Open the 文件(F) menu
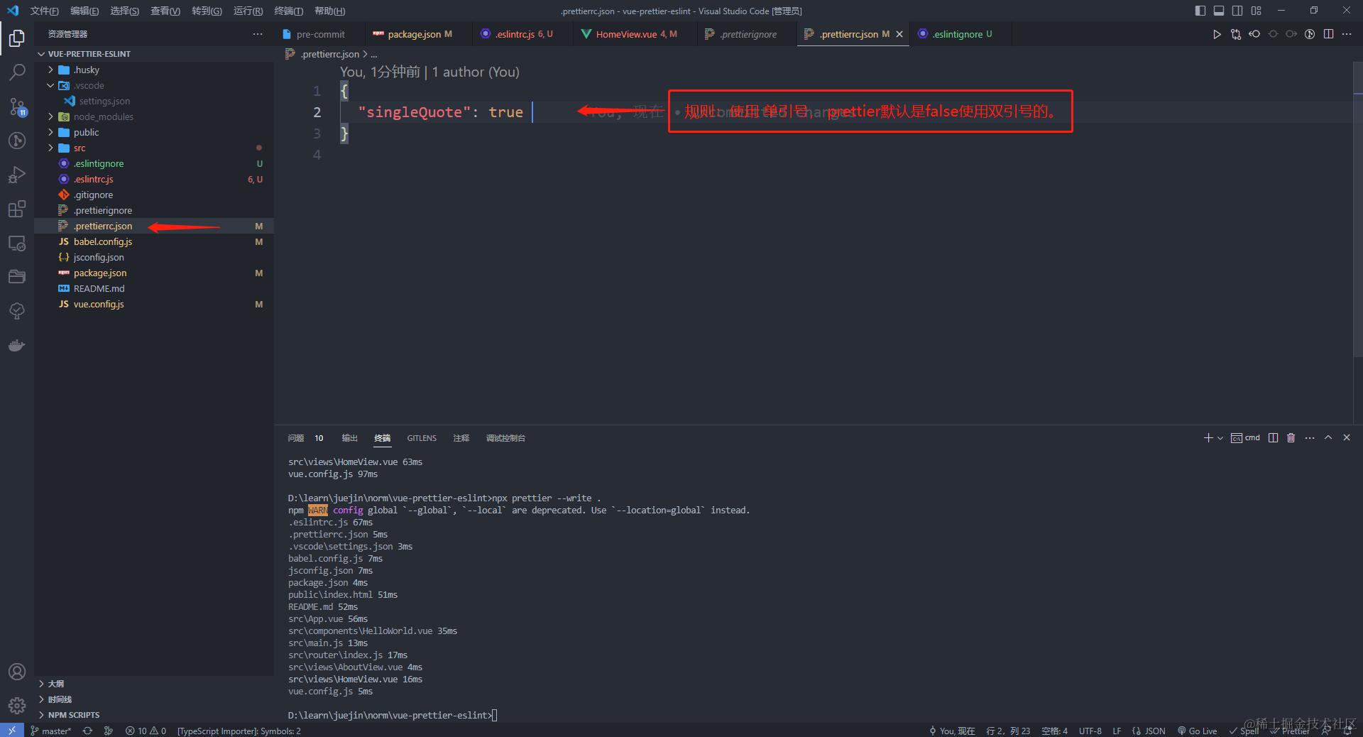1363x737 pixels. click(44, 11)
